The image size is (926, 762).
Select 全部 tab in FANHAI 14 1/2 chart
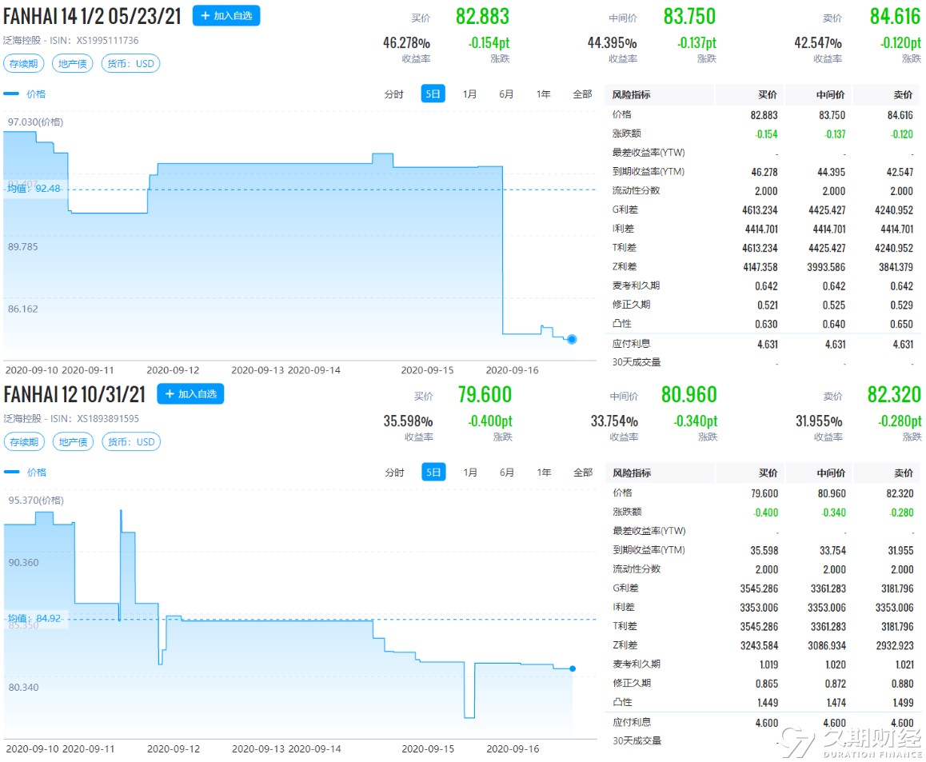coord(582,94)
